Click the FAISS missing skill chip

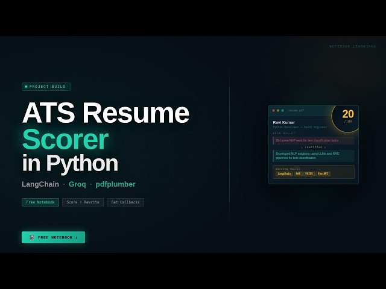click(x=309, y=174)
